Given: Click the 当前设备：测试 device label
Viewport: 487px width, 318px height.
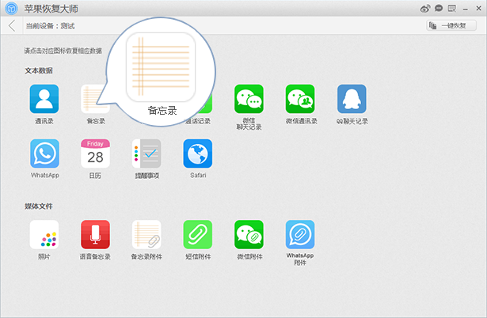Looking at the screenshot, I should tap(50, 26).
